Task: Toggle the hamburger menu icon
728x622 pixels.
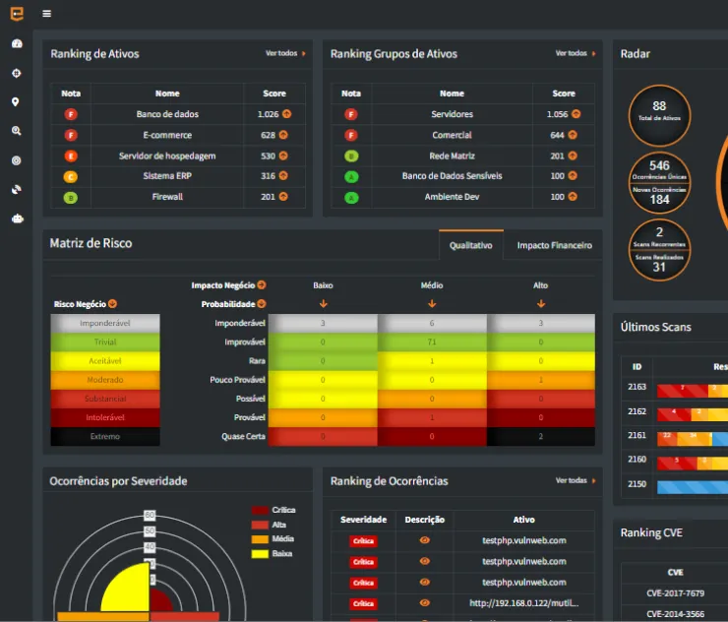Action: [x=46, y=14]
